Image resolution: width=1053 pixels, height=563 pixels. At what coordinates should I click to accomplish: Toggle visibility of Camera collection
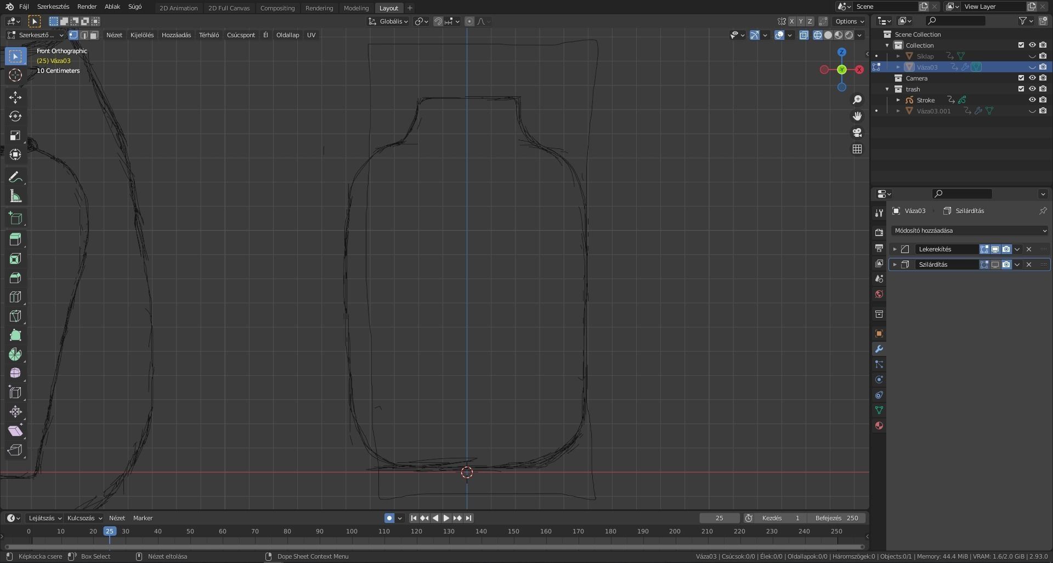[x=1032, y=78]
